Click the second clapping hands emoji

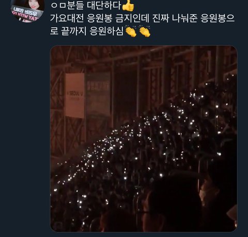[145, 31]
